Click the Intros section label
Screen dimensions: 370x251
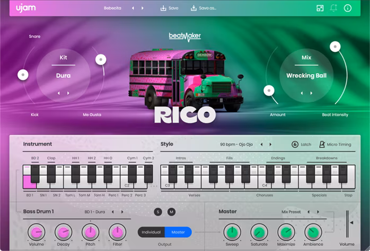click(181, 158)
